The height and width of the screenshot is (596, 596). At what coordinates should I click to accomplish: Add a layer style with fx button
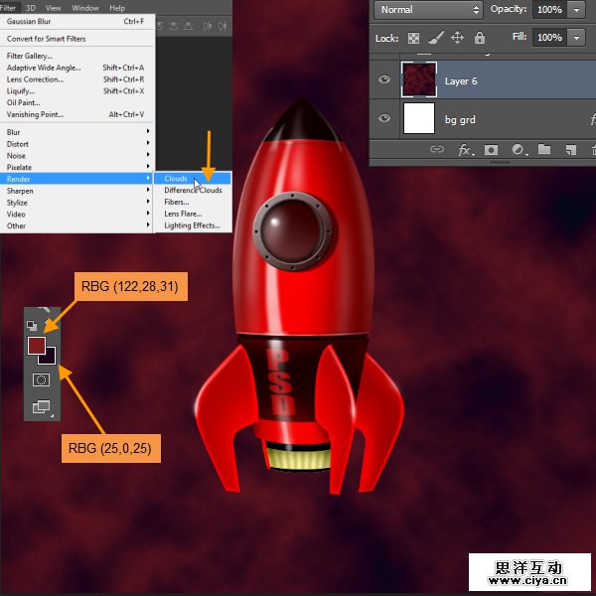point(464,150)
